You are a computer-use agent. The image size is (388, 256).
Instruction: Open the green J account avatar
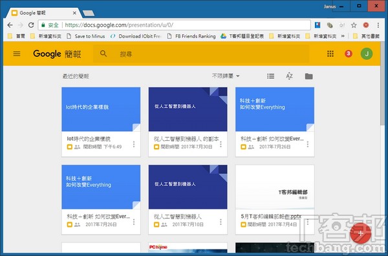(x=367, y=54)
